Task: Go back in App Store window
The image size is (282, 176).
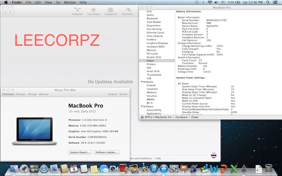Action: coord(5,13)
